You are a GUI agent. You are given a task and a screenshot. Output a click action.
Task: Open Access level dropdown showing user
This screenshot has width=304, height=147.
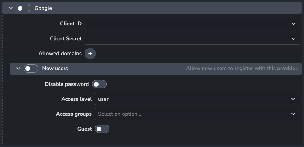pos(191,99)
